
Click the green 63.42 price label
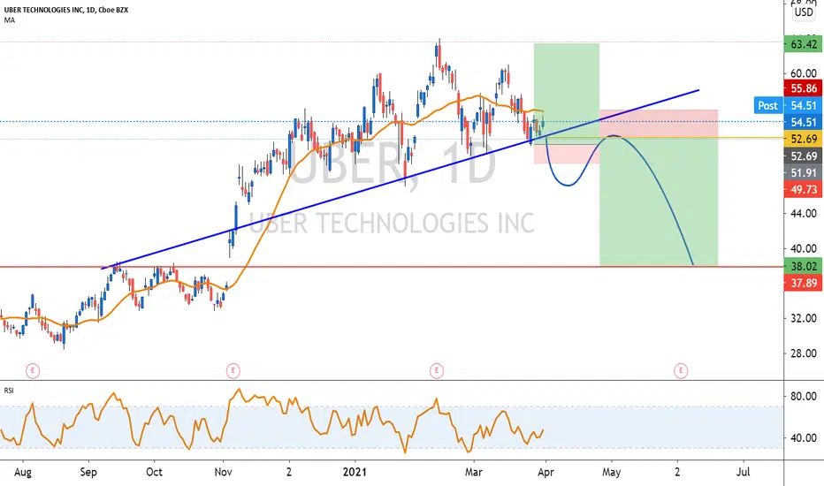click(804, 44)
